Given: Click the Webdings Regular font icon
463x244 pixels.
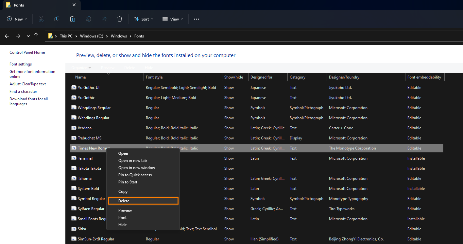Looking at the screenshot, I should point(74,118).
